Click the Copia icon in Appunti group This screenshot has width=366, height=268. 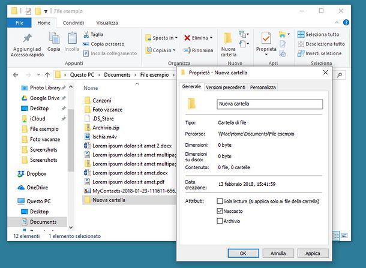(x=54, y=38)
